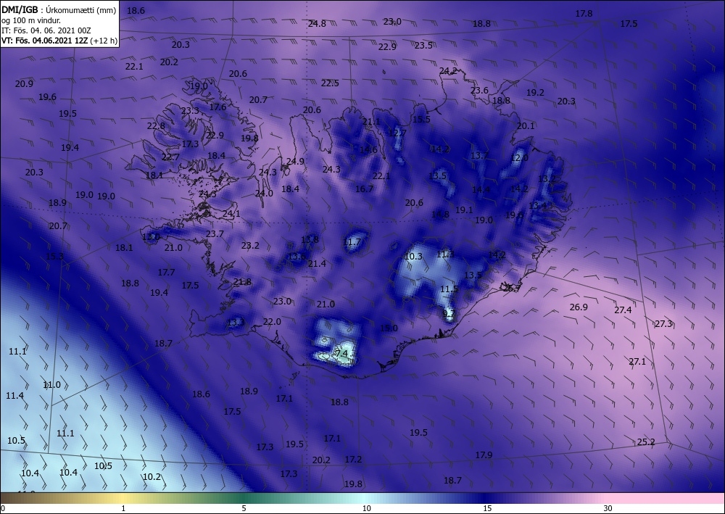725x514 pixels.
Task: Click the 23.5 map value
Action: (423, 45)
